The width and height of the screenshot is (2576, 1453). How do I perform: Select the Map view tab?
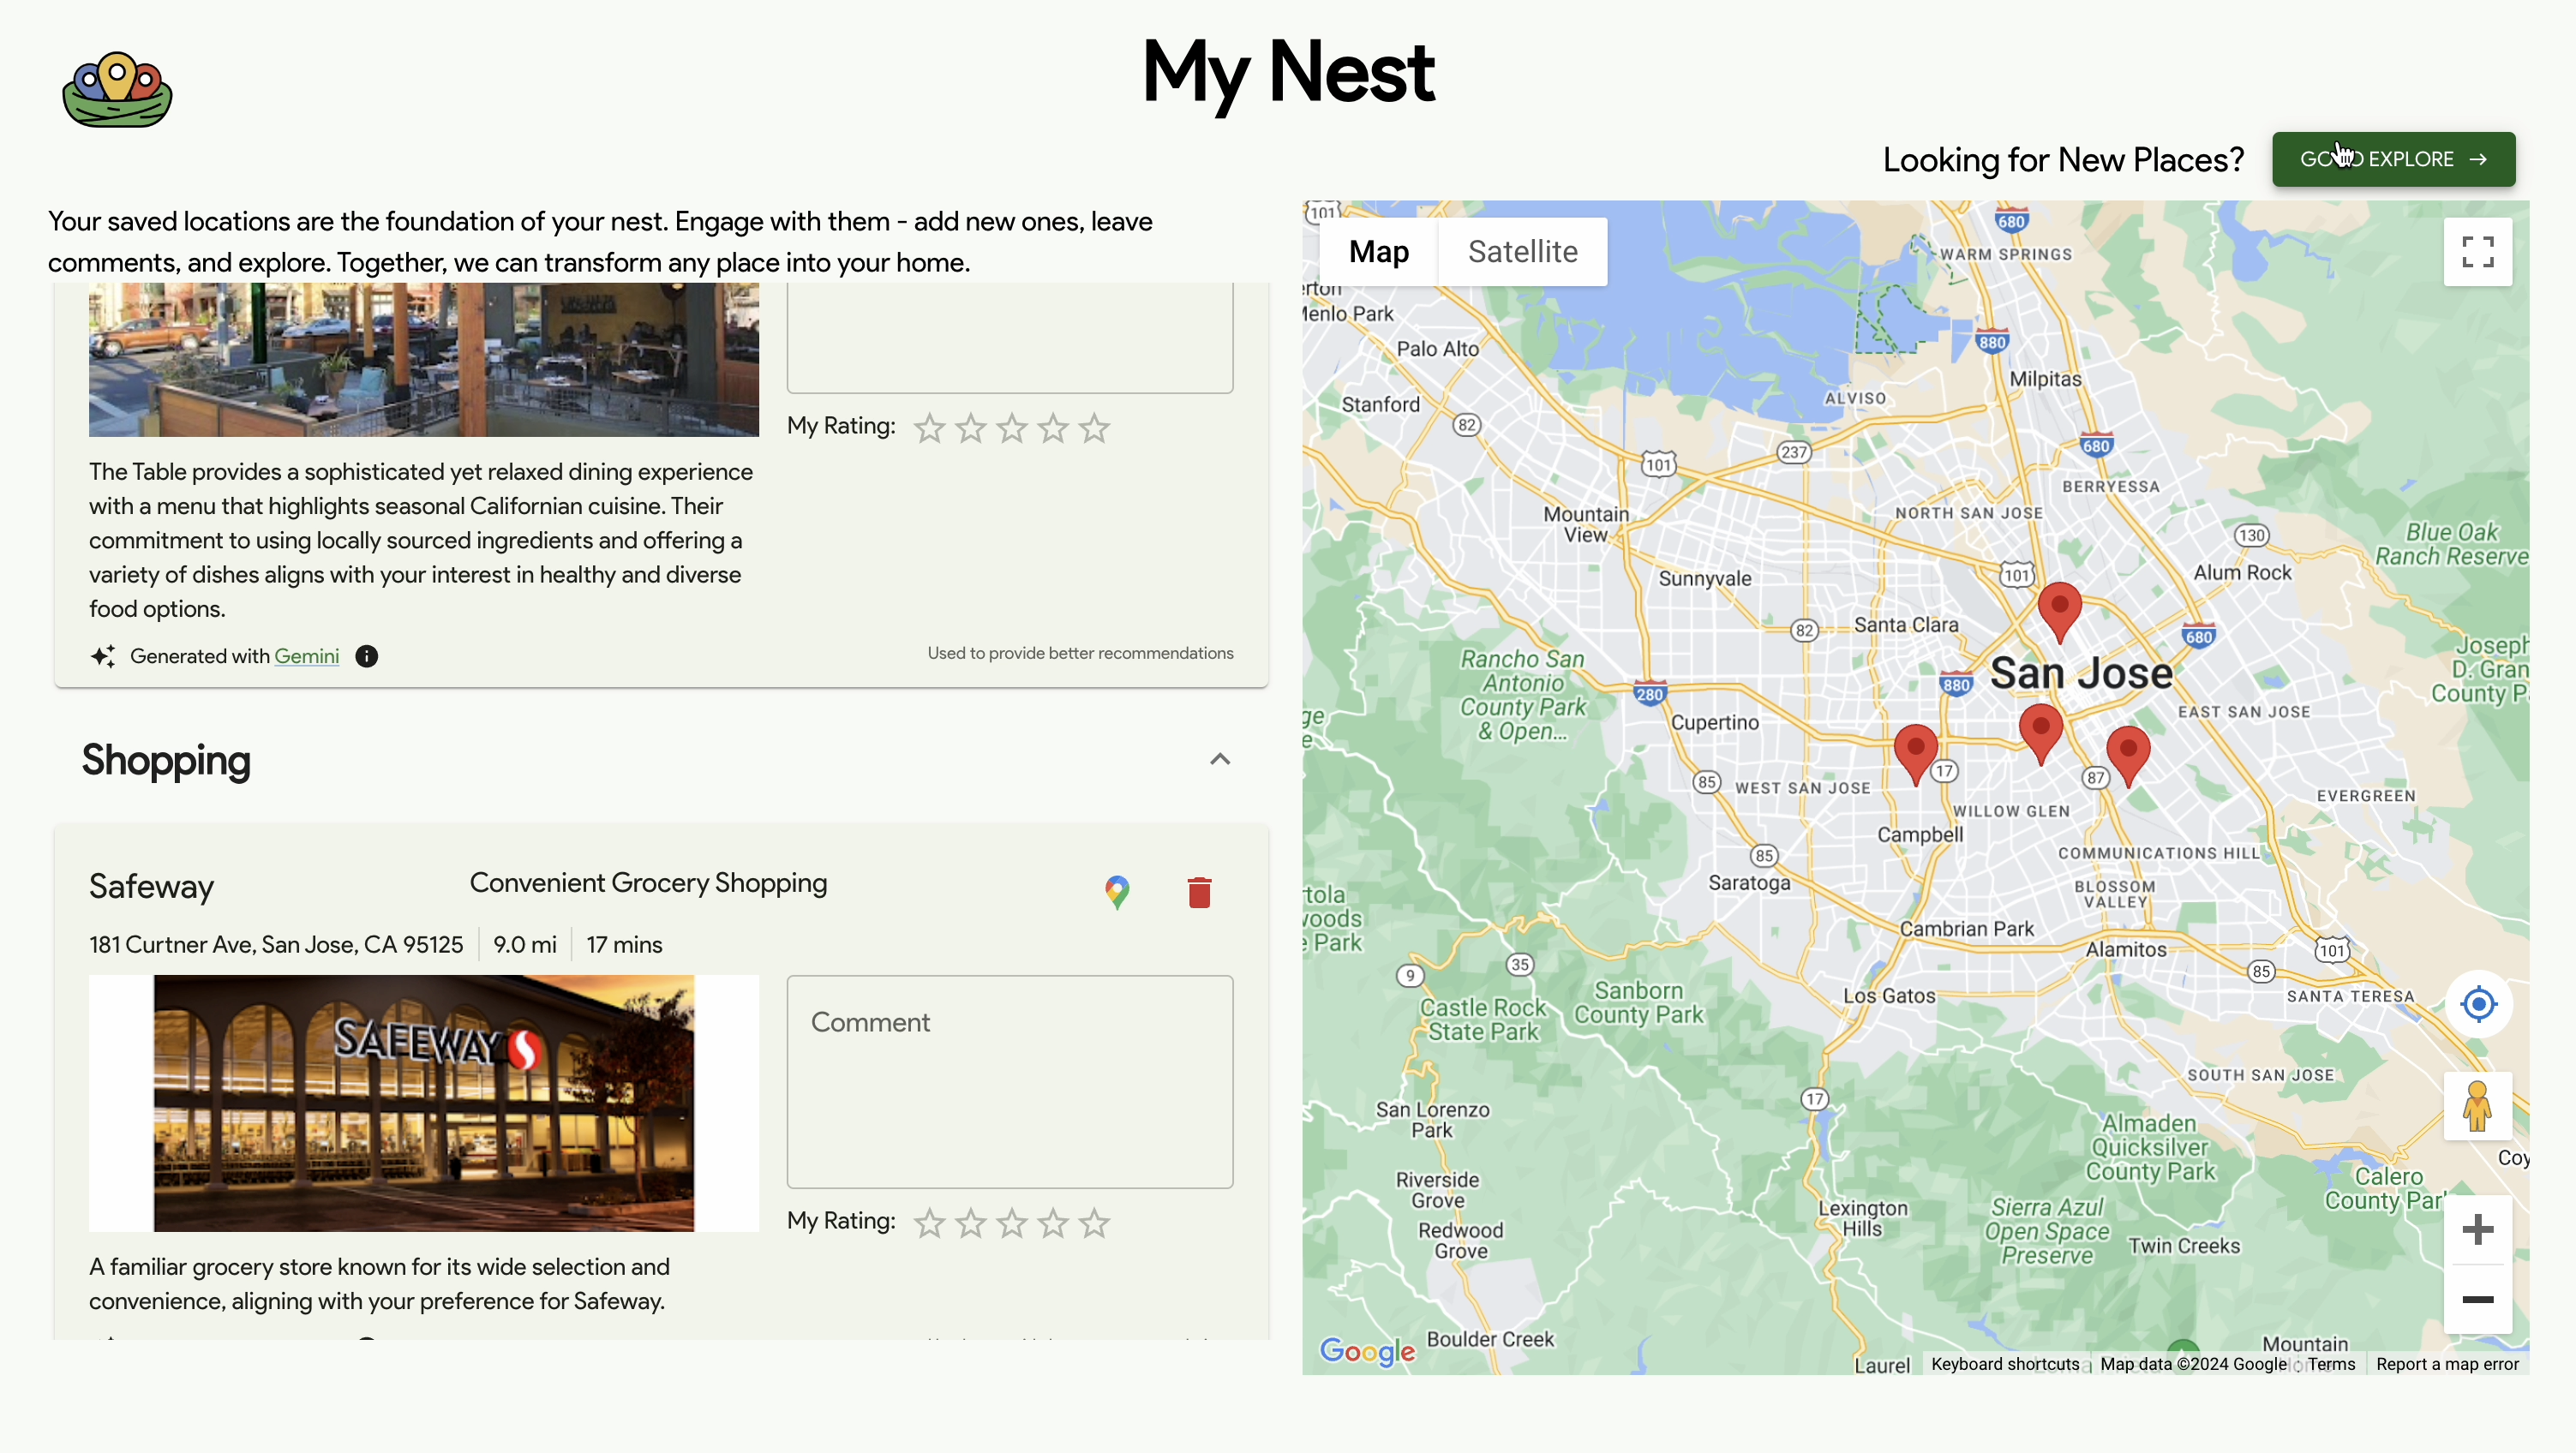tap(1378, 252)
